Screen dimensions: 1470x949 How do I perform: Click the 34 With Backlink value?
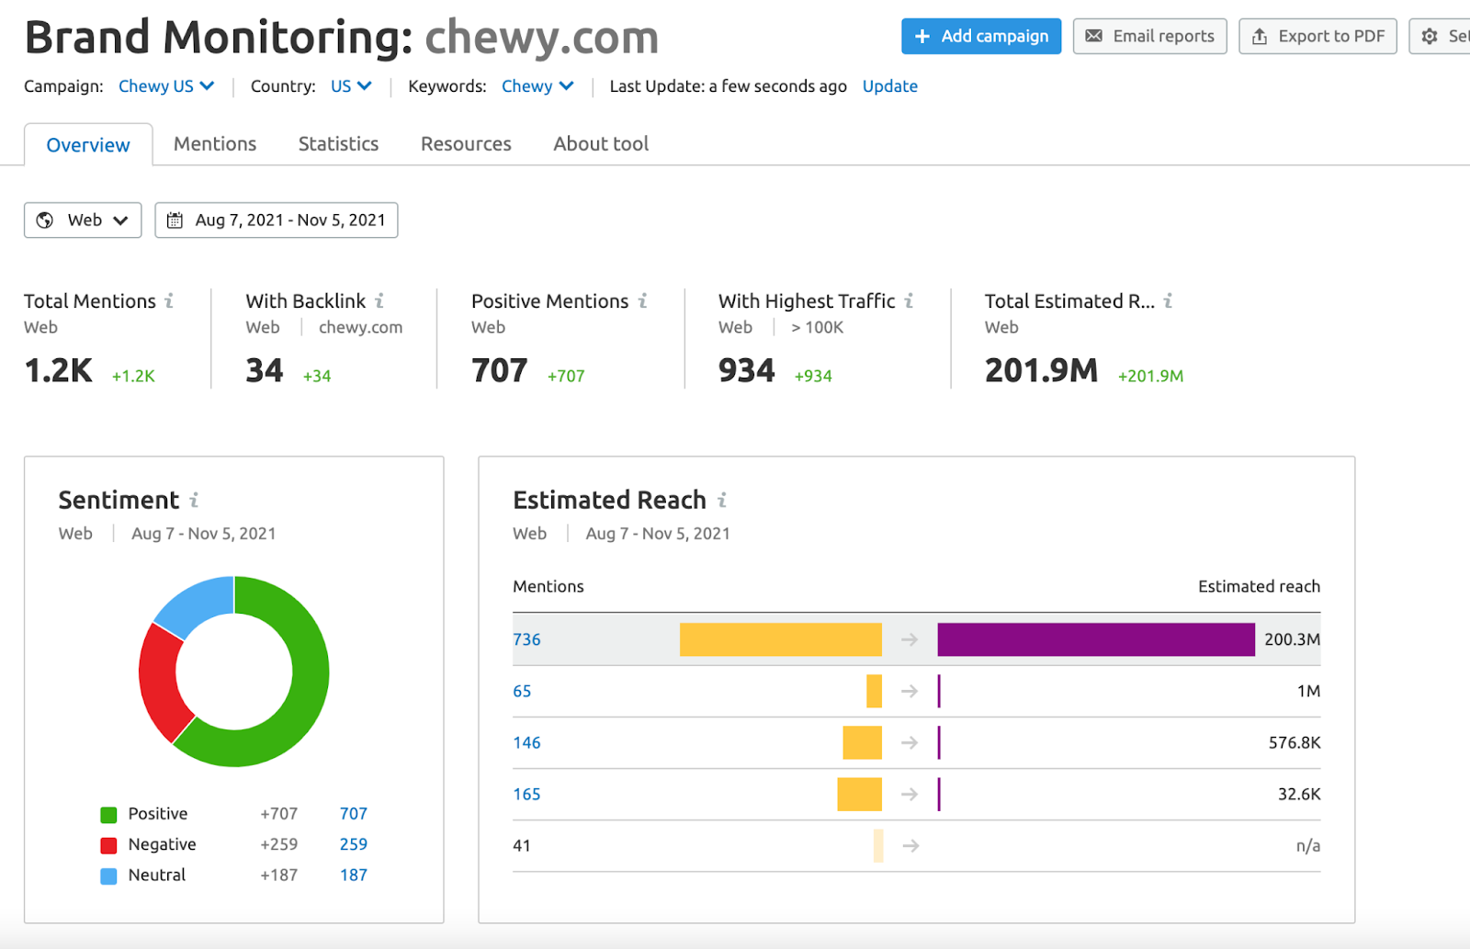click(x=265, y=370)
